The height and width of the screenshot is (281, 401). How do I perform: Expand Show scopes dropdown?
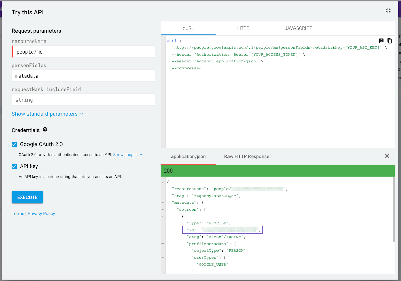pyautogui.click(x=127, y=155)
